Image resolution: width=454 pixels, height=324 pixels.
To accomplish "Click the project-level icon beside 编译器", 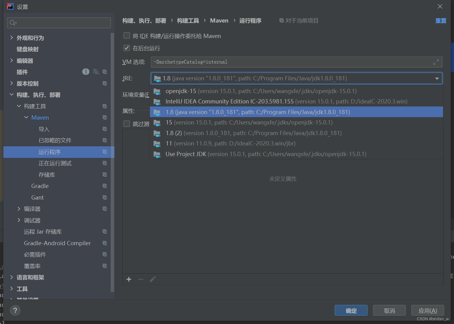I will click(x=105, y=209).
